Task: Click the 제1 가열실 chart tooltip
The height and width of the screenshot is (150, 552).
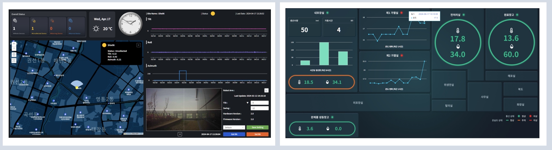Action: coord(424,16)
